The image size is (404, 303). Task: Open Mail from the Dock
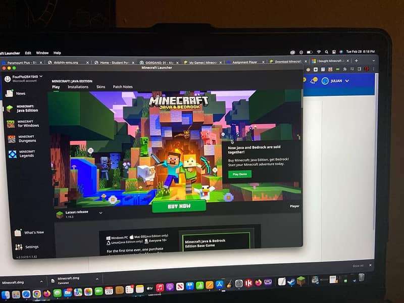coord(68,293)
